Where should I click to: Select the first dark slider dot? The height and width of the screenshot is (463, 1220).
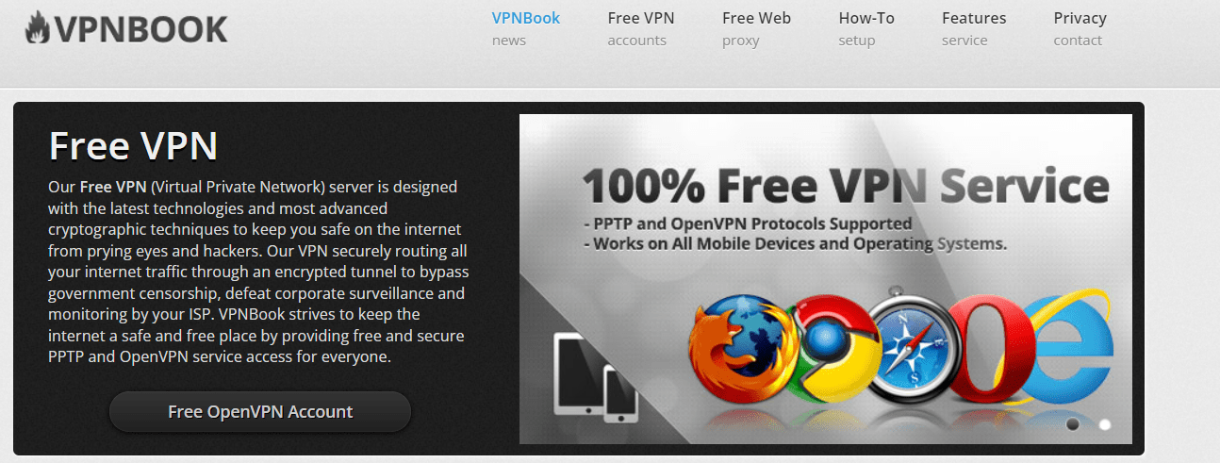pyautogui.click(x=1073, y=424)
